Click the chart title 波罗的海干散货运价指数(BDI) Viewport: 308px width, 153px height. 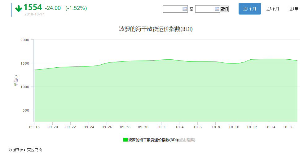(x=154, y=29)
